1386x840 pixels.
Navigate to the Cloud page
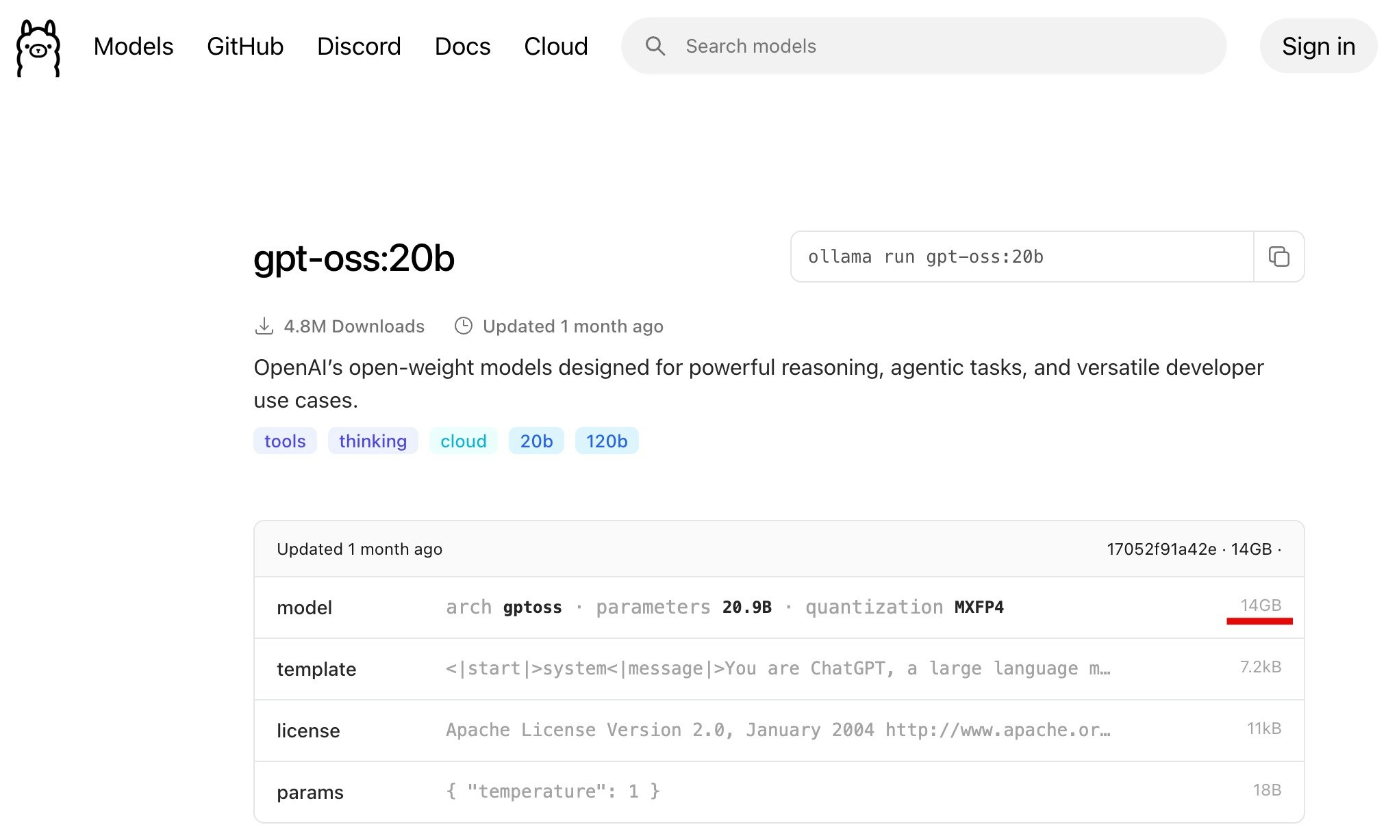pyautogui.click(x=555, y=47)
